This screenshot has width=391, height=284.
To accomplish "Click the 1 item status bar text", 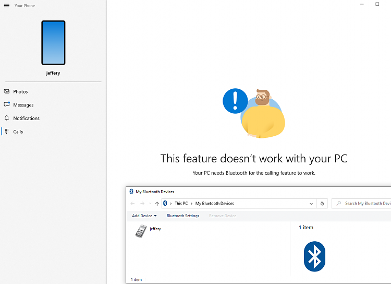I will click(137, 279).
